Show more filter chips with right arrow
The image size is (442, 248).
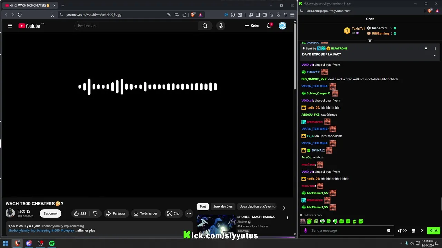pyautogui.click(x=284, y=208)
